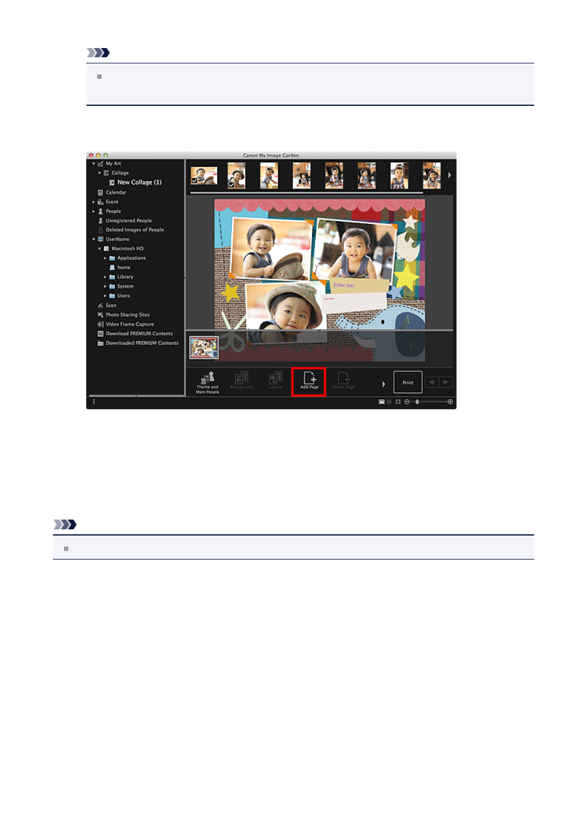The height and width of the screenshot is (831, 587).
Task: Click the My Art icon in sidebar
Action: point(100,164)
